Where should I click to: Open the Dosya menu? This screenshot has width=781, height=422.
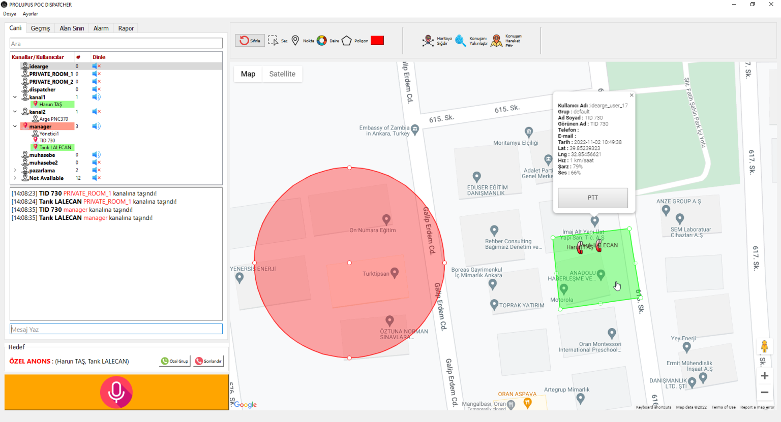(10, 14)
